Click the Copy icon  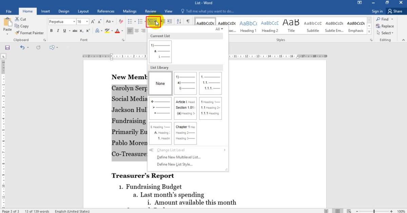point(17,26)
